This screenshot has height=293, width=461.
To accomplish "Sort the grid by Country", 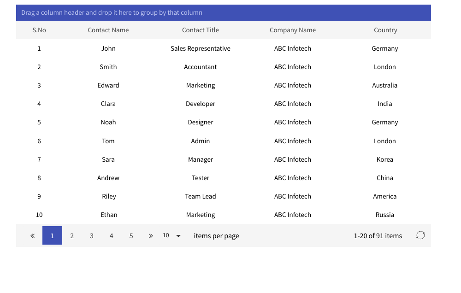I will (x=385, y=30).
